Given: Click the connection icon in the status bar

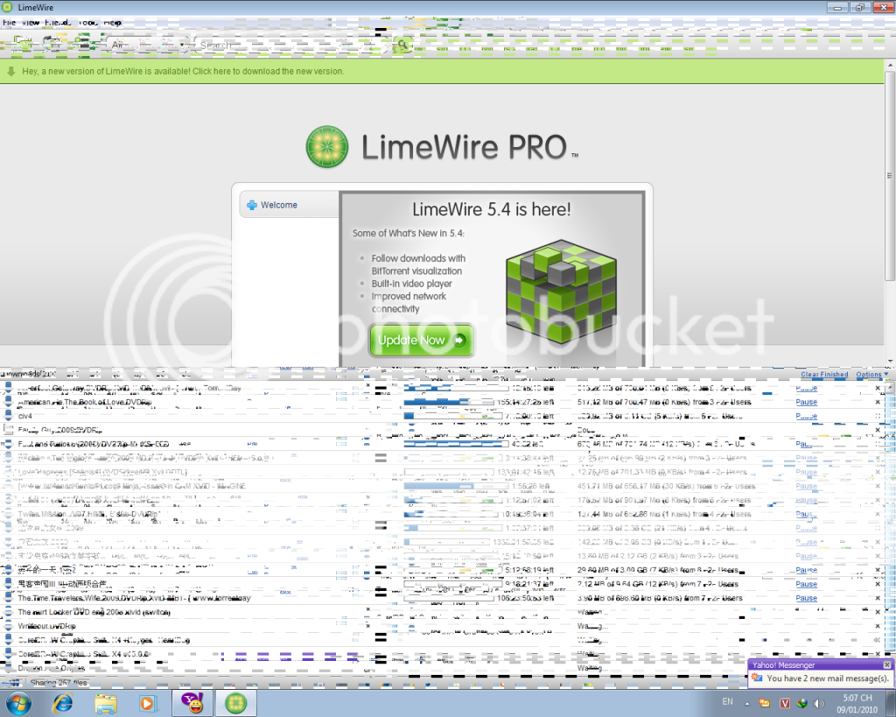Looking at the screenshot, I should 14,683.
